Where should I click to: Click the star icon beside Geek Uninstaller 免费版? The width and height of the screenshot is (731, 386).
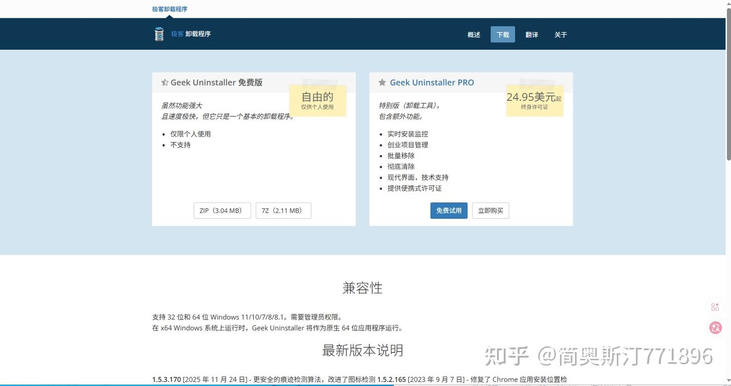[x=164, y=83]
